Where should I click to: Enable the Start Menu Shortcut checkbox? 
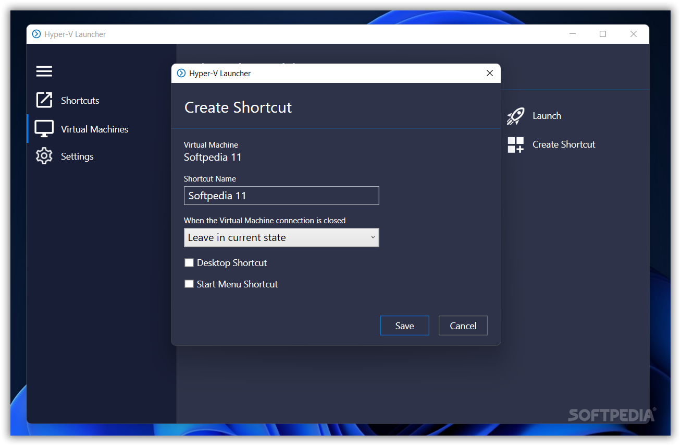click(189, 284)
